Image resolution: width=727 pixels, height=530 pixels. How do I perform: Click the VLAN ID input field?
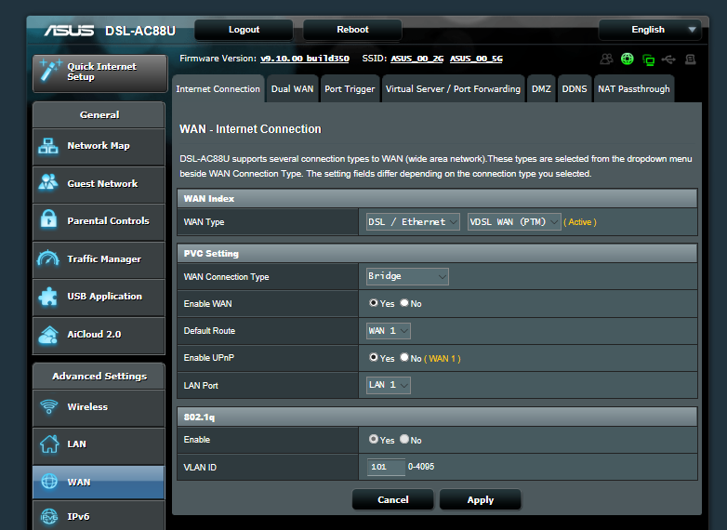386,467
